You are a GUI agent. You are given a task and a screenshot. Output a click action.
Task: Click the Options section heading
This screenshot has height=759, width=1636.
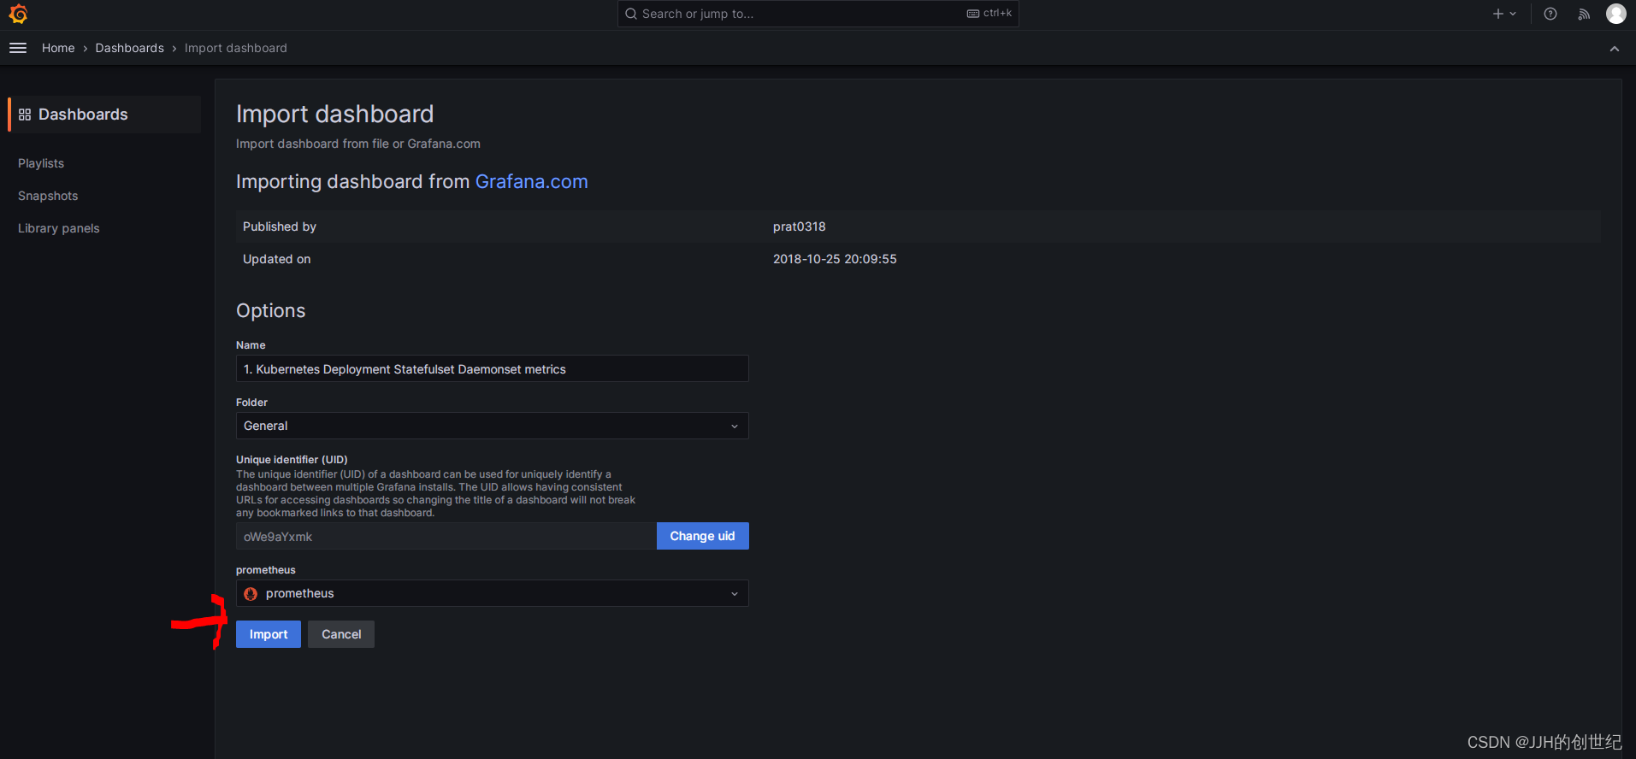click(x=271, y=310)
